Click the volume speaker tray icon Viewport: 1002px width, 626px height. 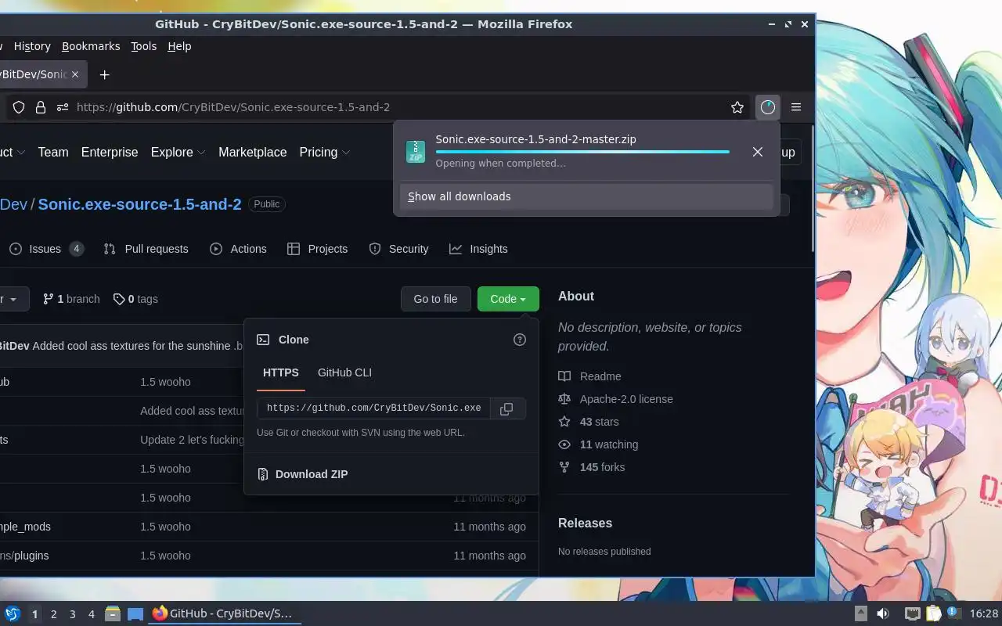tap(883, 614)
